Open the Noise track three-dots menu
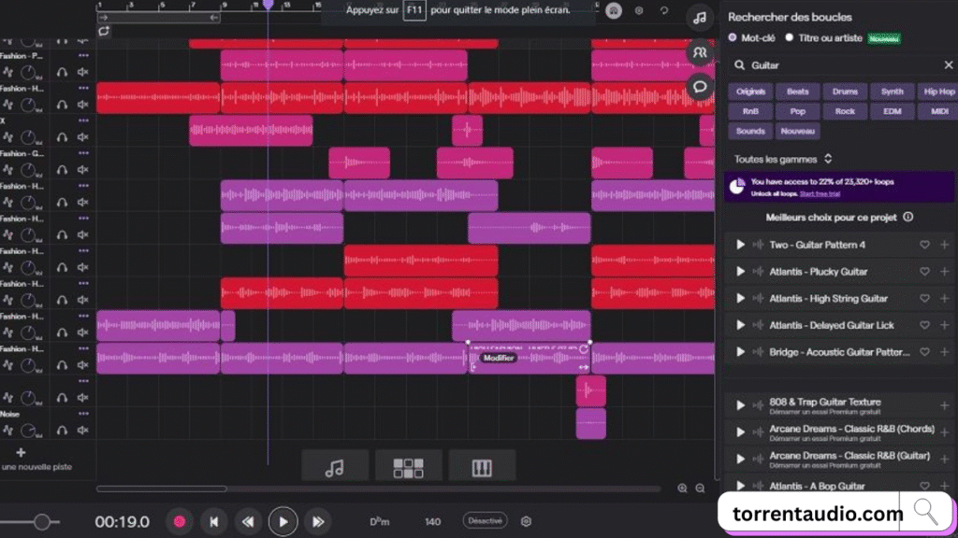This screenshot has height=538, width=958. point(83,414)
